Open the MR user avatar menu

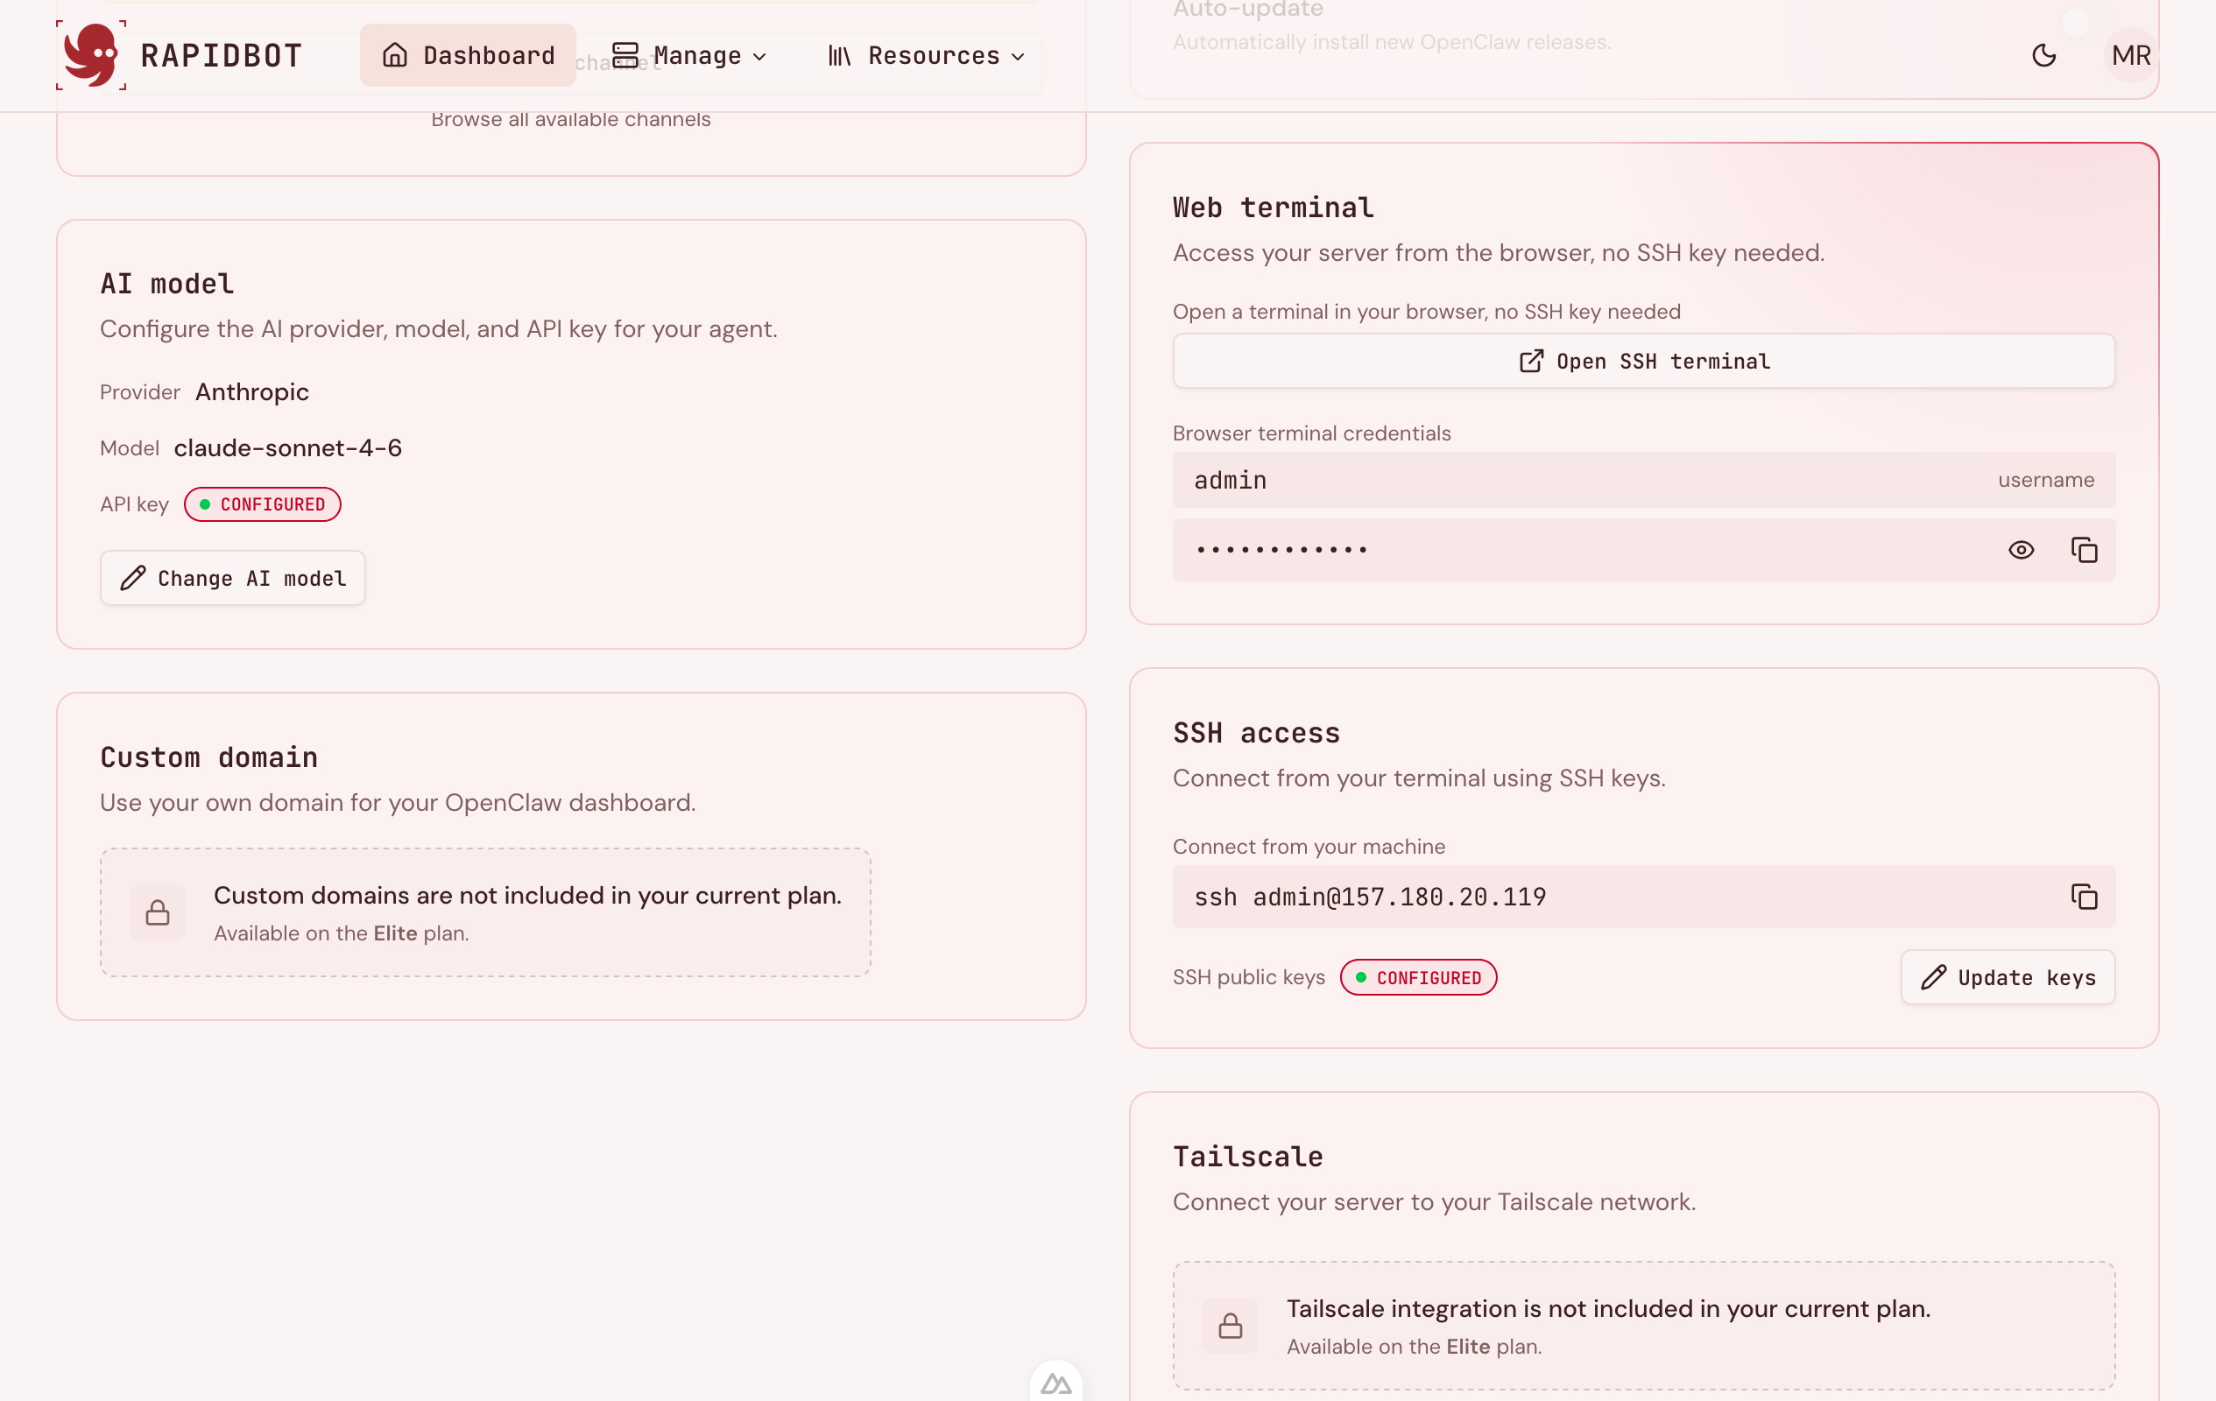pyautogui.click(x=2130, y=55)
